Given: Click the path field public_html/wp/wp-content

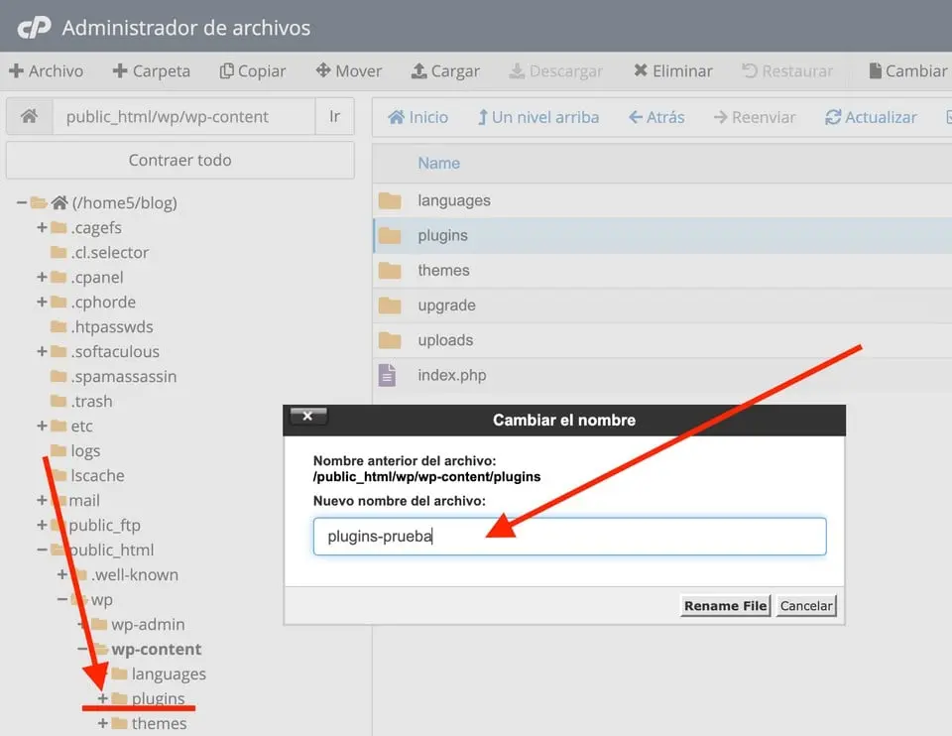Looking at the screenshot, I should 184,116.
